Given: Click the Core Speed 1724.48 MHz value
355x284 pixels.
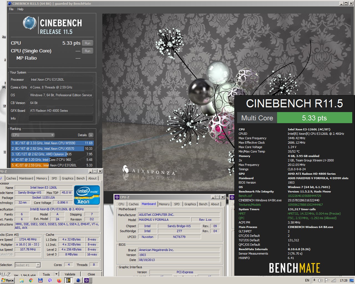Looking at the screenshot, I should (x=28, y=239).
